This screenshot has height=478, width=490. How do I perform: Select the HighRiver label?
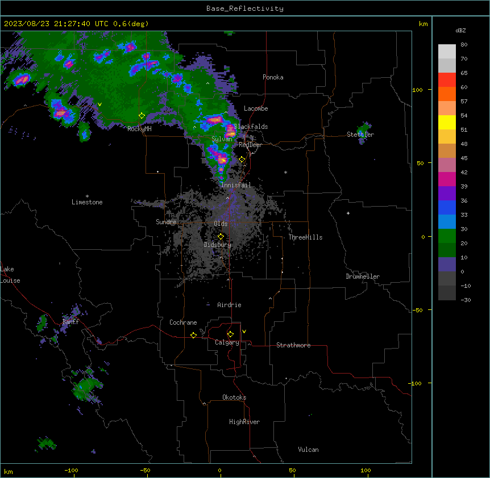point(244,422)
